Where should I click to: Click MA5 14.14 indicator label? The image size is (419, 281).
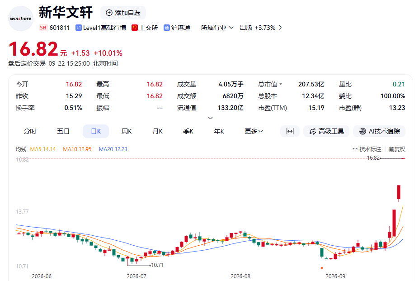click(x=43, y=149)
